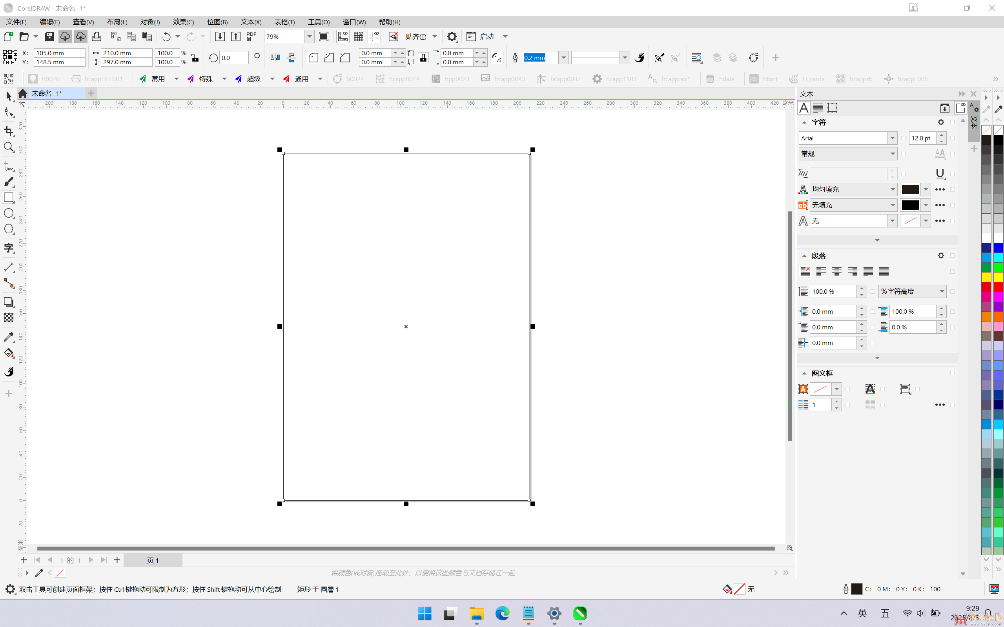The height and width of the screenshot is (627, 1004).
Task: Open the zoom level 79% dropdown
Action: pyautogui.click(x=310, y=36)
